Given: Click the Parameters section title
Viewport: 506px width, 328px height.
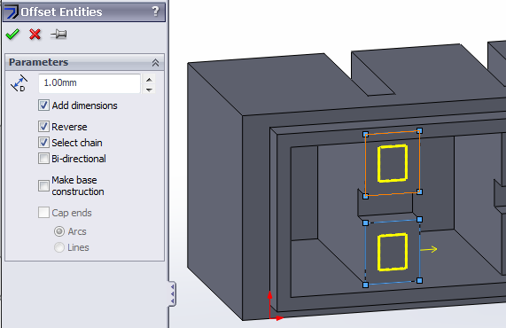Looking at the screenshot, I should (x=38, y=62).
